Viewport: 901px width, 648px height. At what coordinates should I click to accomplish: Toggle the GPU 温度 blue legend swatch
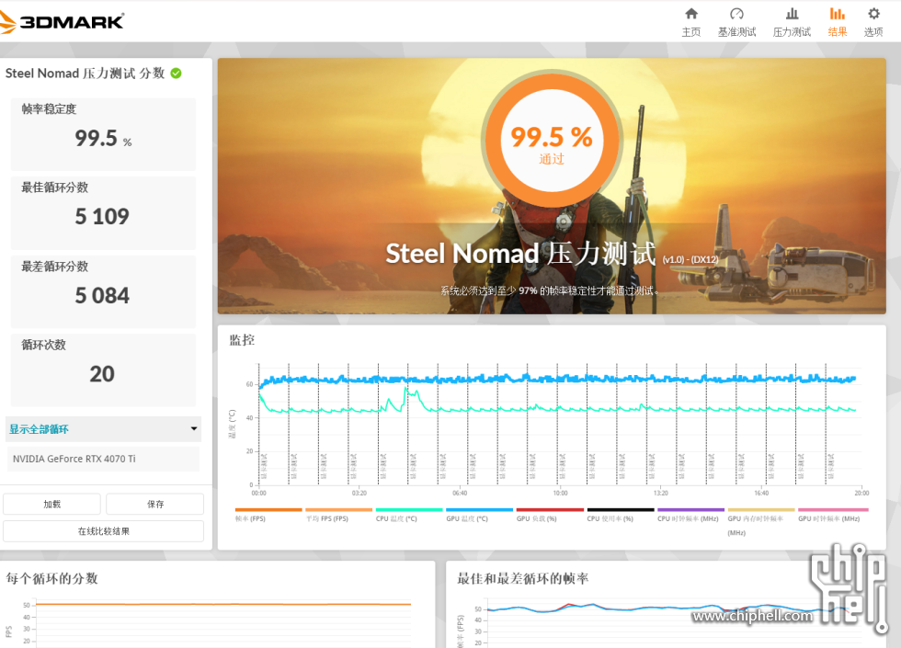479,509
